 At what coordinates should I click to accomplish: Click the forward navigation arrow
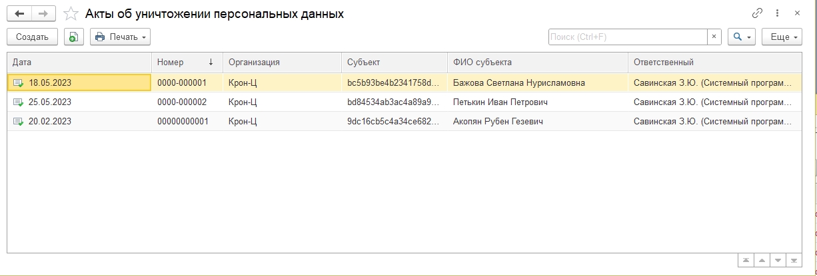tap(43, 13)
